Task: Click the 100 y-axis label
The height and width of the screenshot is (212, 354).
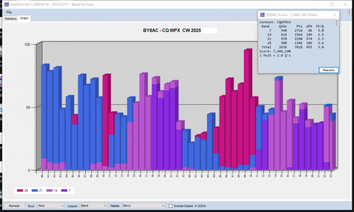Action: 27,44
